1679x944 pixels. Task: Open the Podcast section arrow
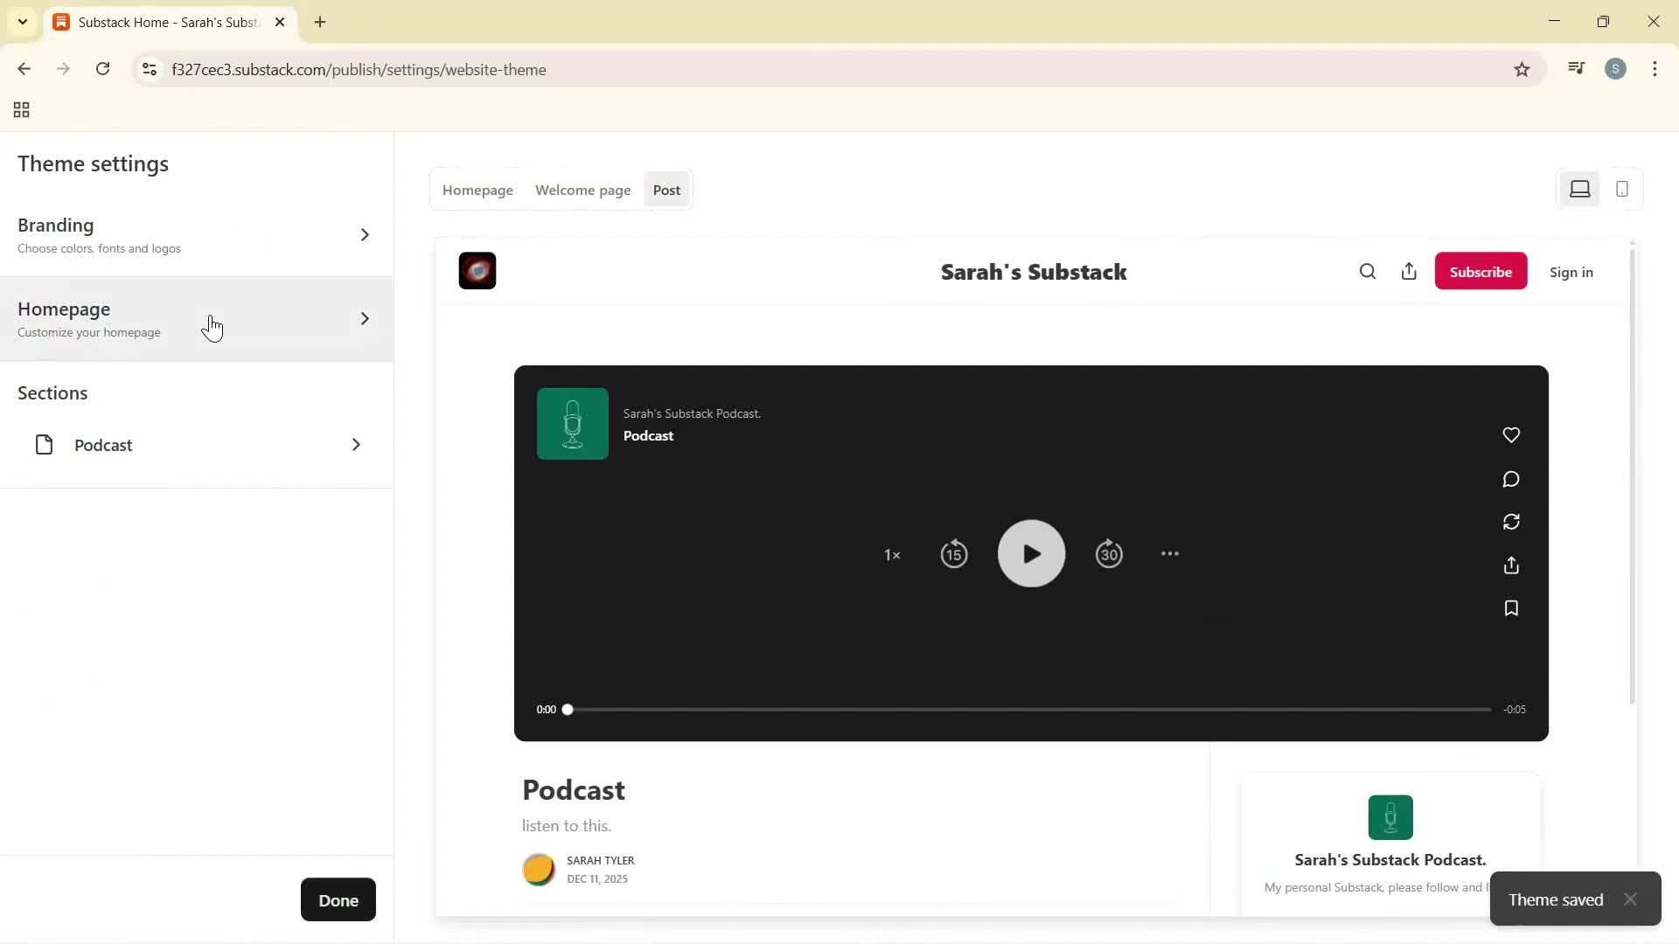(356, 445)
